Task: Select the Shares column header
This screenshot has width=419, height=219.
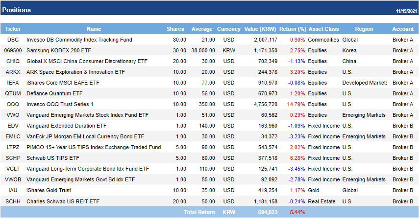Action: tap(175, 29)
